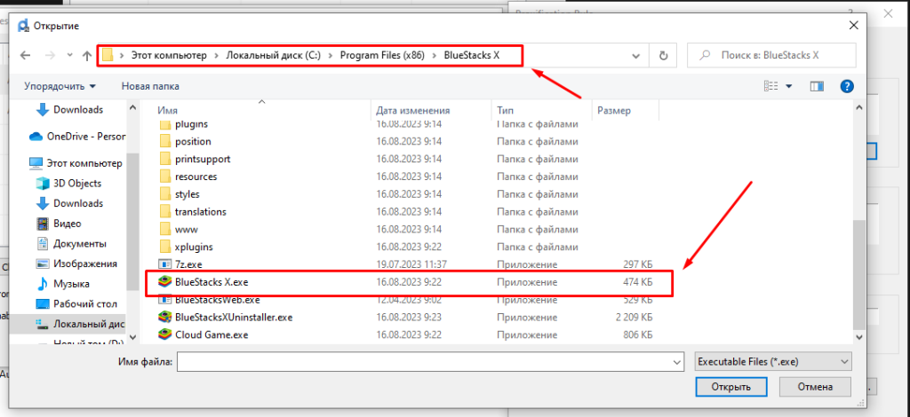
Task: Open Рабочий стол in sidebar
Action: pos(85,303)
